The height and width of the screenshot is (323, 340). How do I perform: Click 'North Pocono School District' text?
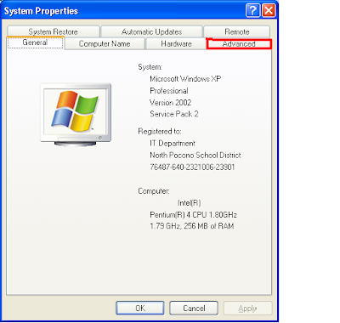click(x=195, y=156)
